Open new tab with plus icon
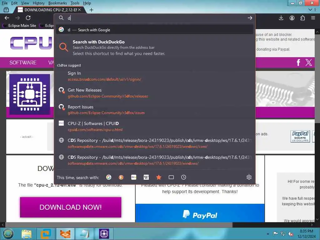 [x=92, y=10]
